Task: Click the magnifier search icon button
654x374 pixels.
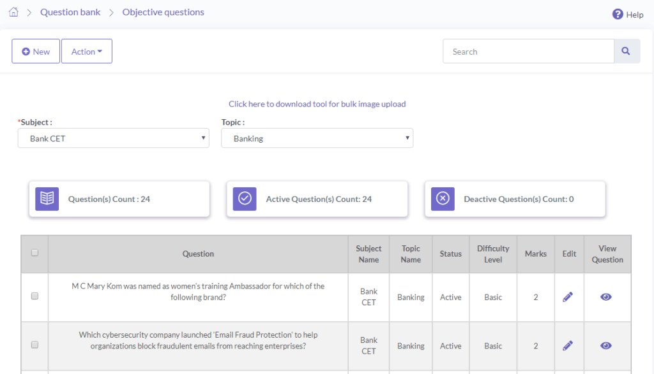Action: pos(626,51)
